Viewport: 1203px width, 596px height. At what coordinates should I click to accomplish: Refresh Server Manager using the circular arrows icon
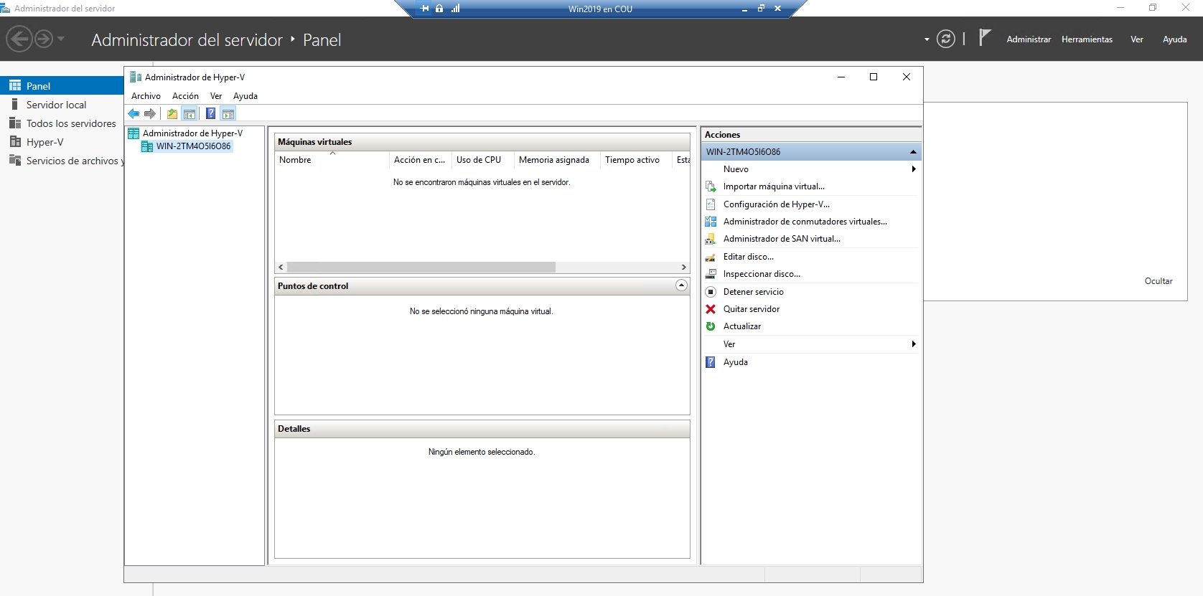tap(945, 39)
